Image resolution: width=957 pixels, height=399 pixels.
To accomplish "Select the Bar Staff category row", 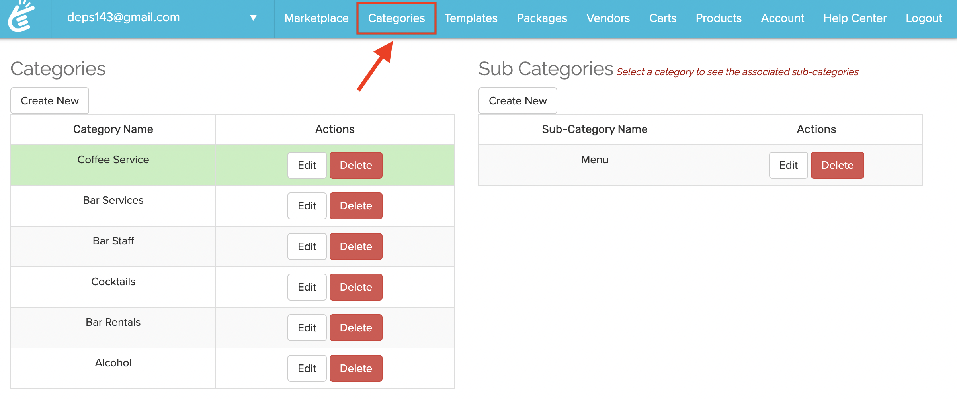I will [113, 241].
